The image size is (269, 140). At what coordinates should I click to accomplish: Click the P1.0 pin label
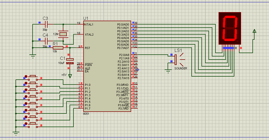click(87, 85)
